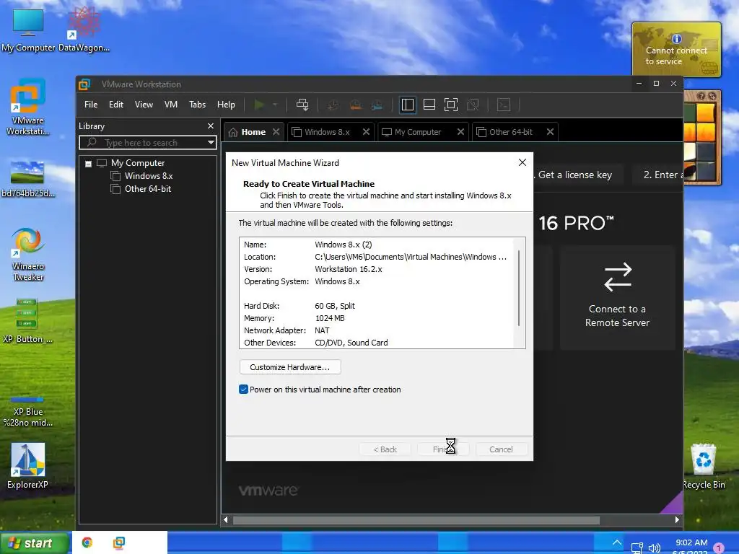The height and width of the screenshot is (554, 739).
Task: Open VMware Workstation desktop shortcut
Action: coord(28,107)
